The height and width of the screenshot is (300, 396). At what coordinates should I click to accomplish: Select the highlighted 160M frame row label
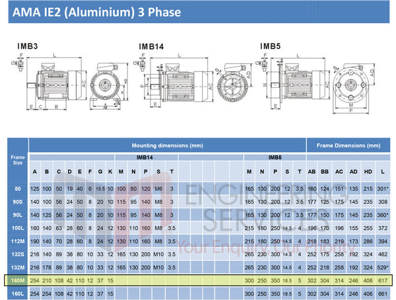[x=17, y=280]
